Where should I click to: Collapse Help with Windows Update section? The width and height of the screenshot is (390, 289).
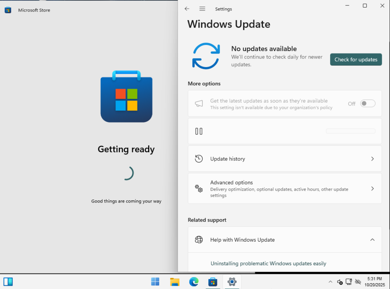(x=372, y=240)
